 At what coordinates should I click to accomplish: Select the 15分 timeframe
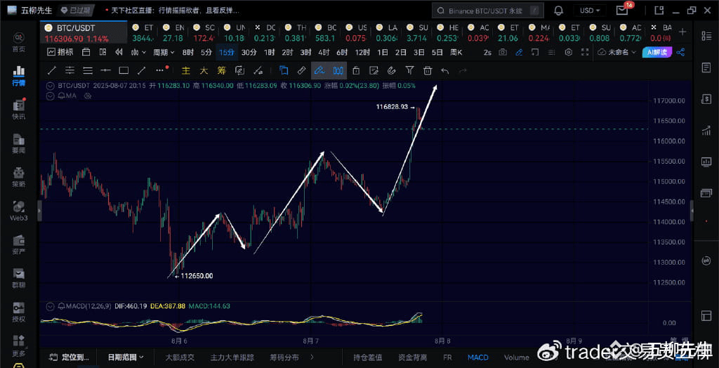pyautogui.click(x=227, y=52)
